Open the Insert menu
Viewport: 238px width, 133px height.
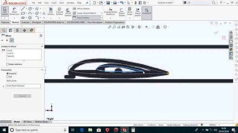[54, 3]
